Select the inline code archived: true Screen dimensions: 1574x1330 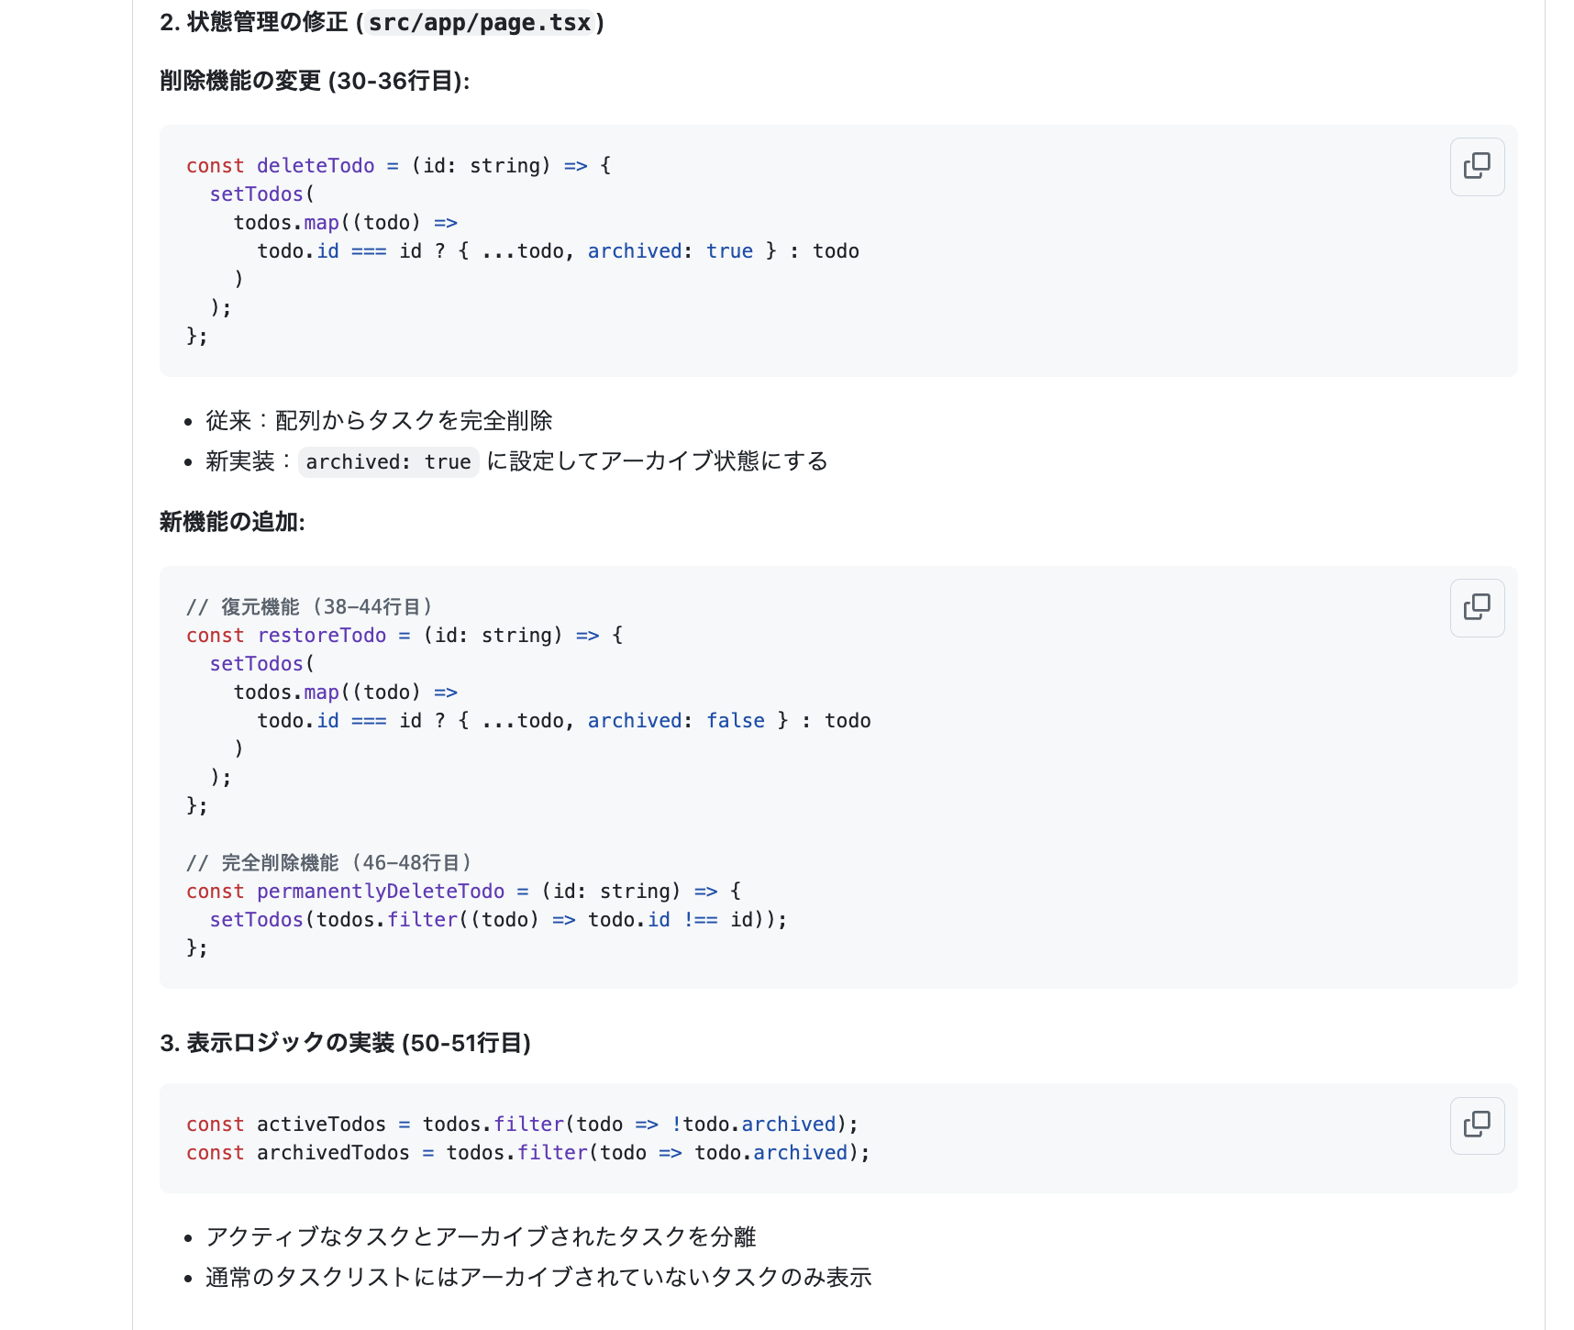[388, 461]
